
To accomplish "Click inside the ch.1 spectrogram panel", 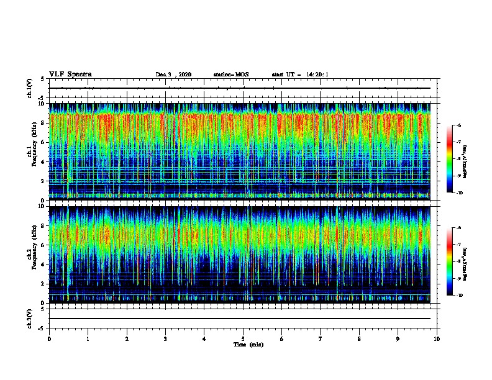I will (x=240, y=152).
